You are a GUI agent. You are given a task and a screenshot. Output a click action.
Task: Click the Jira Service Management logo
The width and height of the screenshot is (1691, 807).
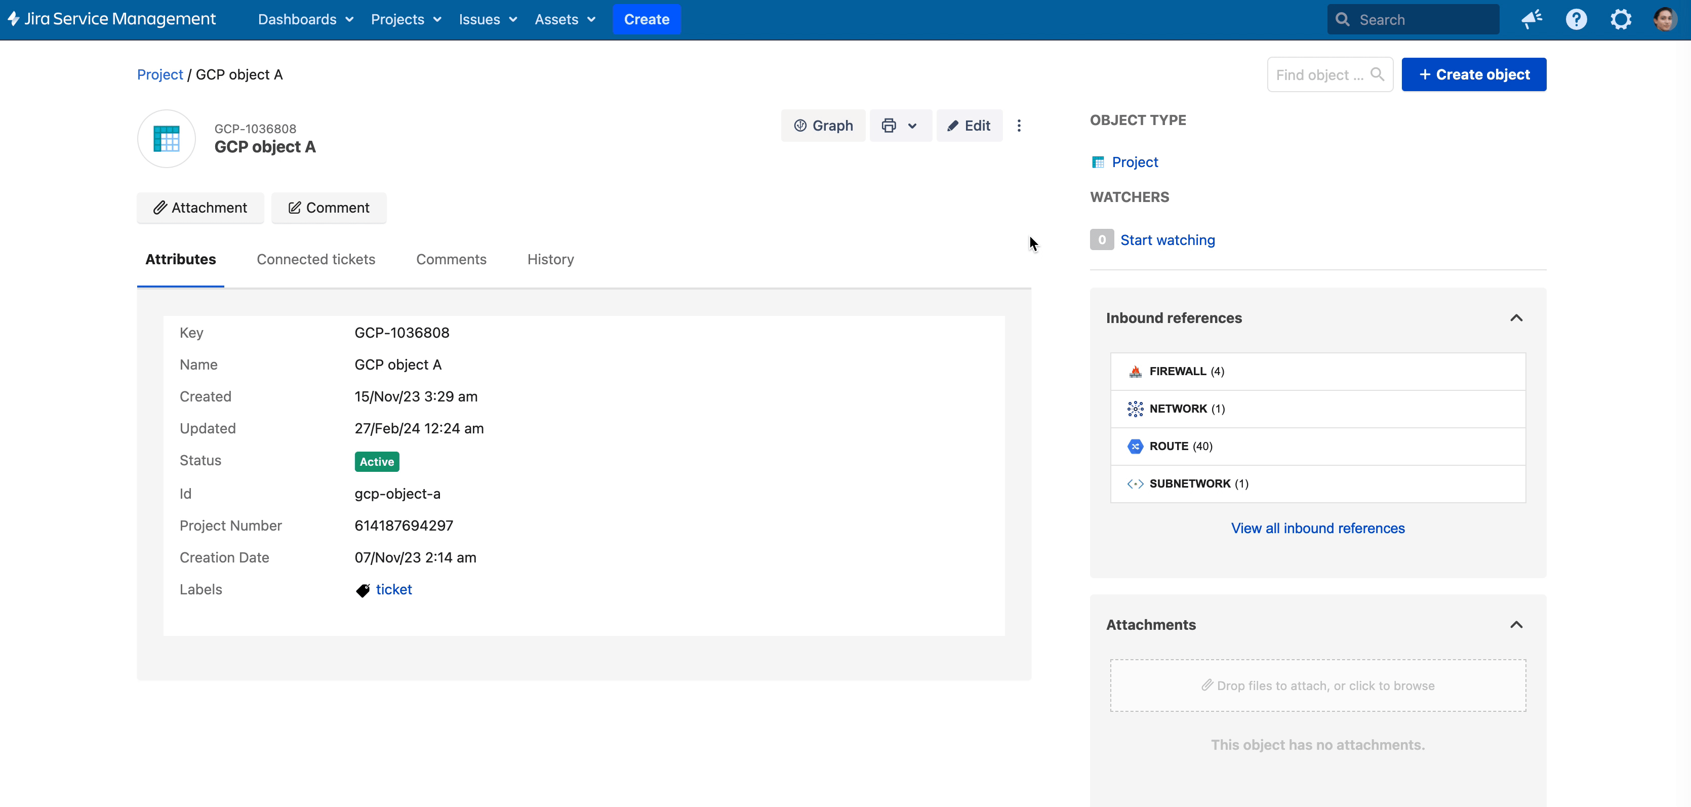(x=111, y=19)
